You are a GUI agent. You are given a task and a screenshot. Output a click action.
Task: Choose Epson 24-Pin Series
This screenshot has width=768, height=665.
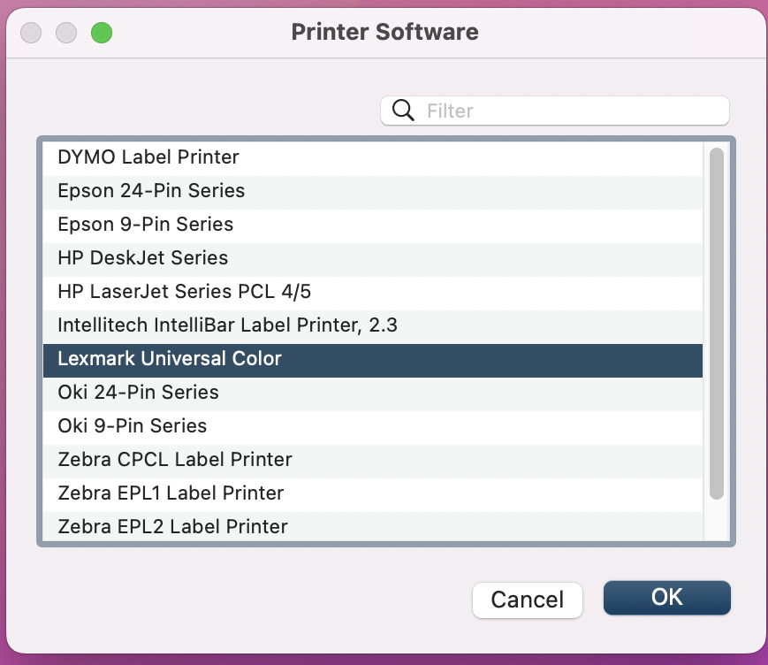372,191
